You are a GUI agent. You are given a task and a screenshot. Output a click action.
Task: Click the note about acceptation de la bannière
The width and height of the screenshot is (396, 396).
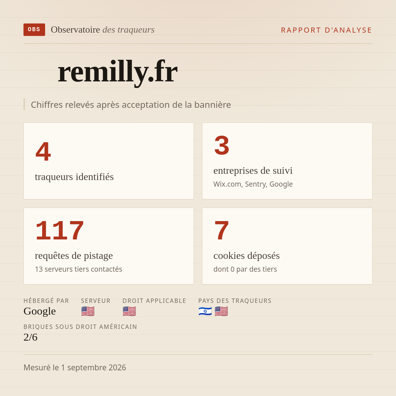(x=131, y=104)
